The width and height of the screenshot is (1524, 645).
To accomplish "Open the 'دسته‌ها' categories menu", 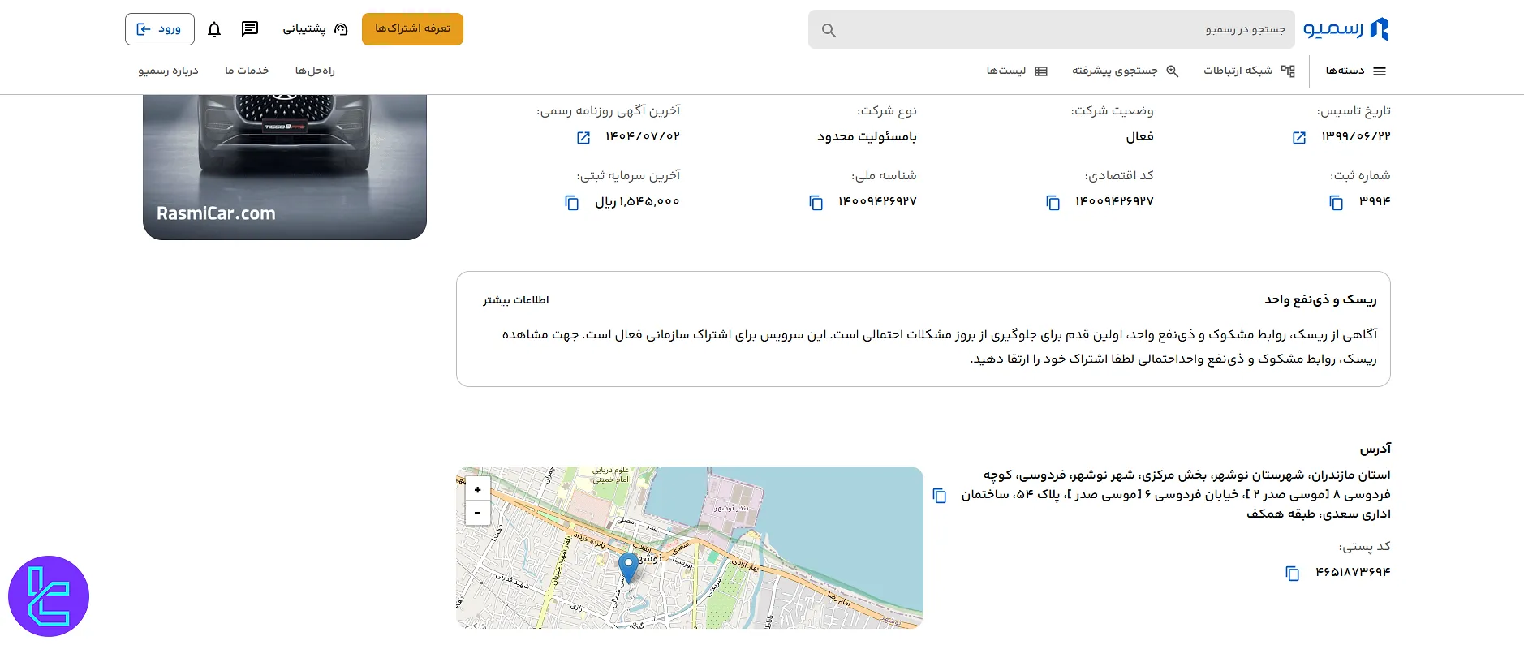I will pos(1356,71).
